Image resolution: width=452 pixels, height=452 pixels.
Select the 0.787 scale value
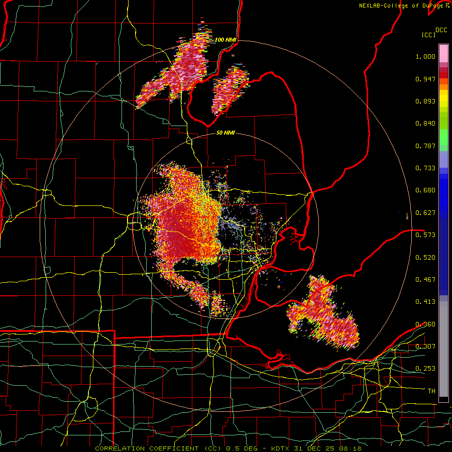pyautogui.click(x=425, y=146)
